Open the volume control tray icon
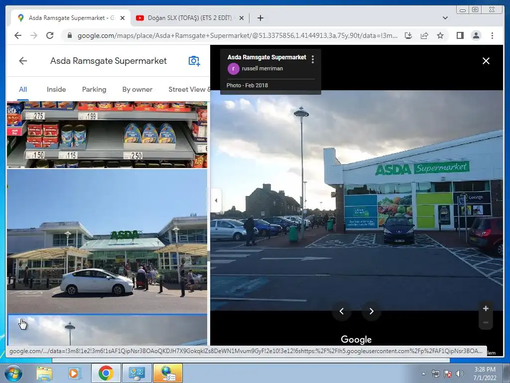The image size is (510, 383). [x=460, y=374]
